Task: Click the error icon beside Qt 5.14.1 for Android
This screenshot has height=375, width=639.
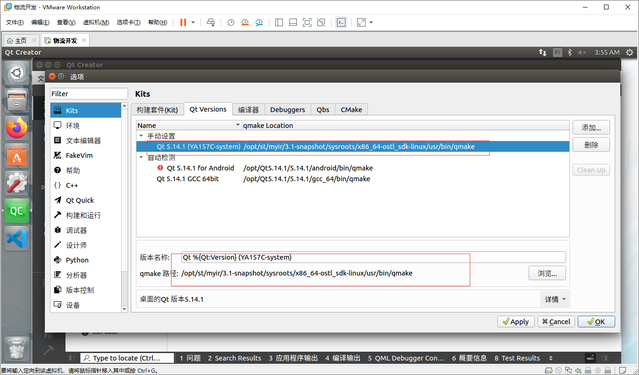Action: click(161, 168)
